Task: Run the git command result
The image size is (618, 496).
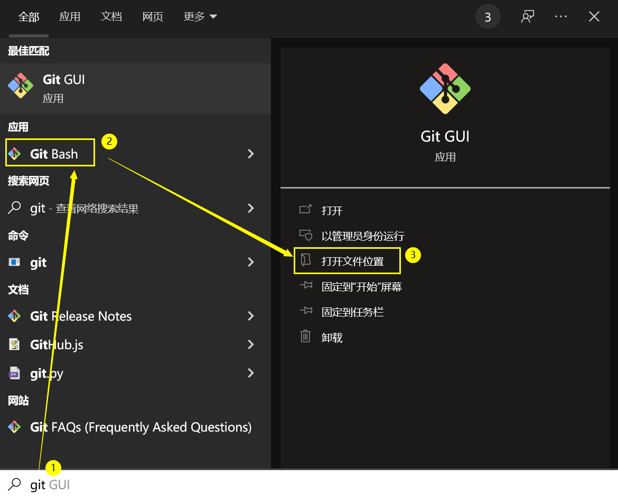Action: pos(136,262)
